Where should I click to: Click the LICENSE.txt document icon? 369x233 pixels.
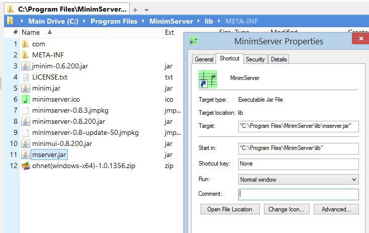tap(26, 77)
